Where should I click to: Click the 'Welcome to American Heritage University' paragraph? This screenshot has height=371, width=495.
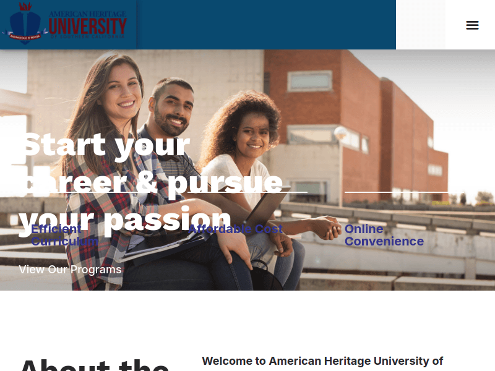pos(322,361)
